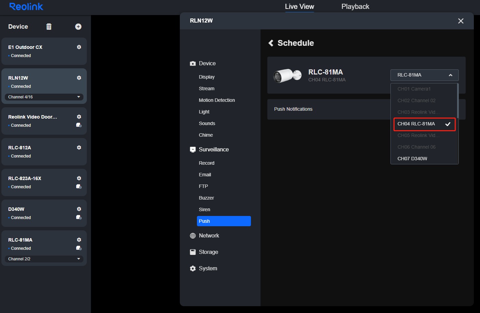The width and height of the screenshot is (480, 313).
Task: Select CH03 Reolink Vid... in channel list
Action: 424,112
